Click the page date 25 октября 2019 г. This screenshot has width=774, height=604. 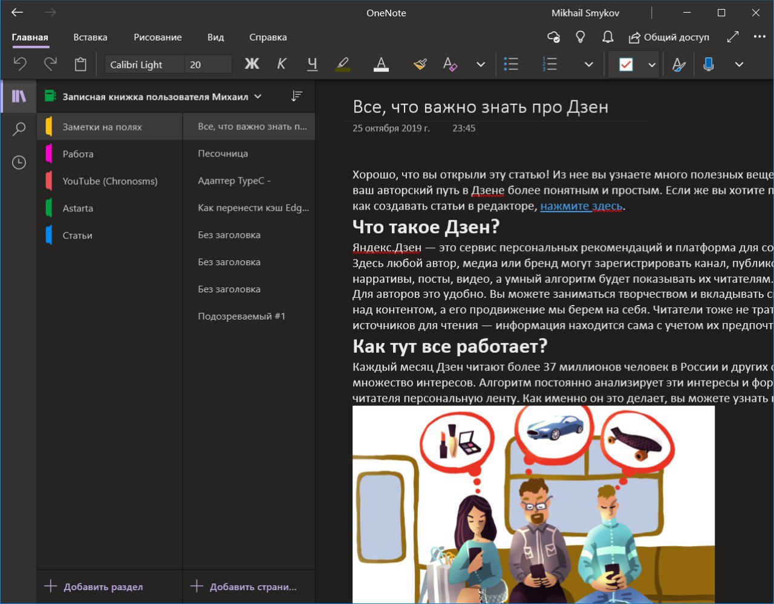(x=391, y=128)
